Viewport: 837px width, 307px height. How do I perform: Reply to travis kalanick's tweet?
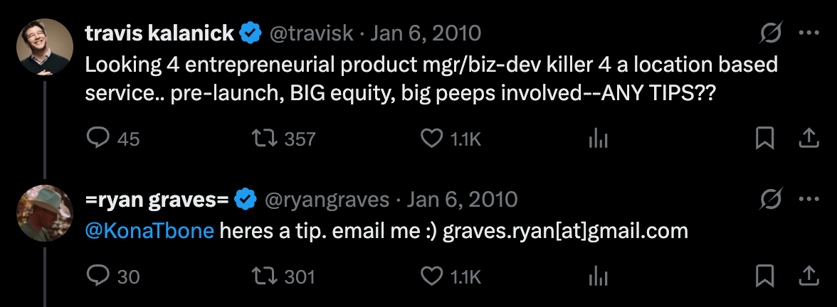97,139
